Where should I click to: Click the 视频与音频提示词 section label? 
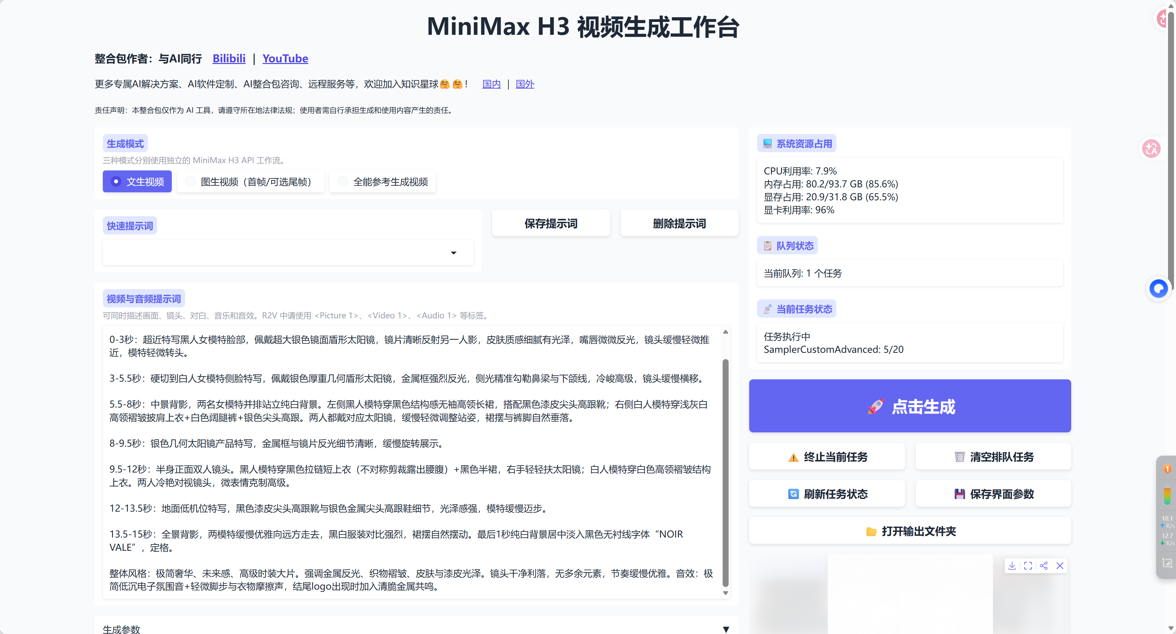coord(144,298)
